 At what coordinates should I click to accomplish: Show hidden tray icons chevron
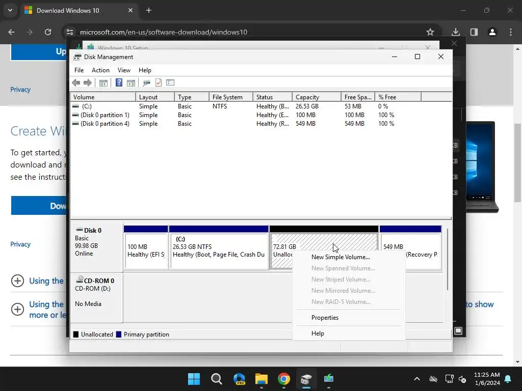pos(417,379)
